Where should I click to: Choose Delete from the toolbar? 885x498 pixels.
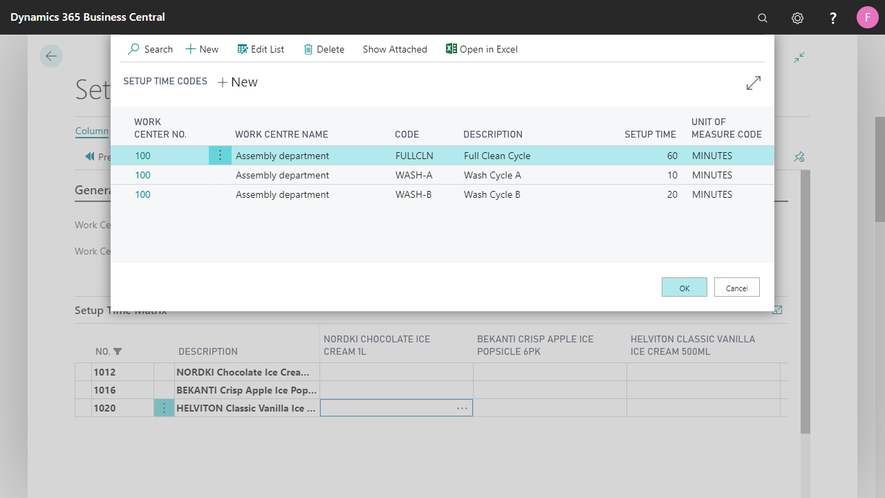click(324, 49)
